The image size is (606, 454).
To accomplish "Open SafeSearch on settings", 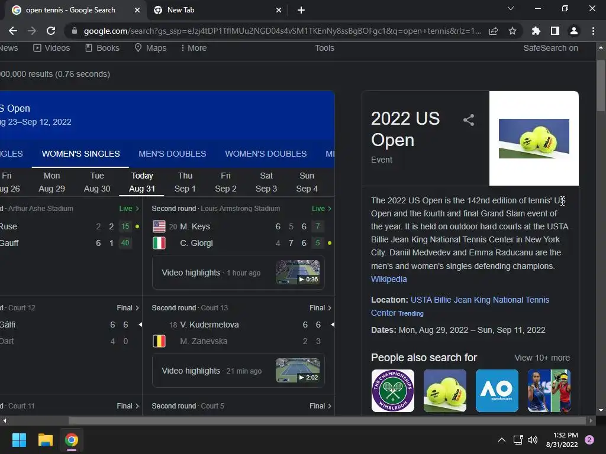I will click(x=550, y=48).
